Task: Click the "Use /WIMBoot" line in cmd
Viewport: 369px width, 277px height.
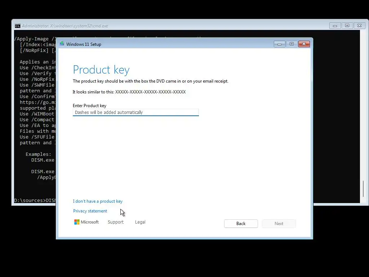Action: click(37, 114)
